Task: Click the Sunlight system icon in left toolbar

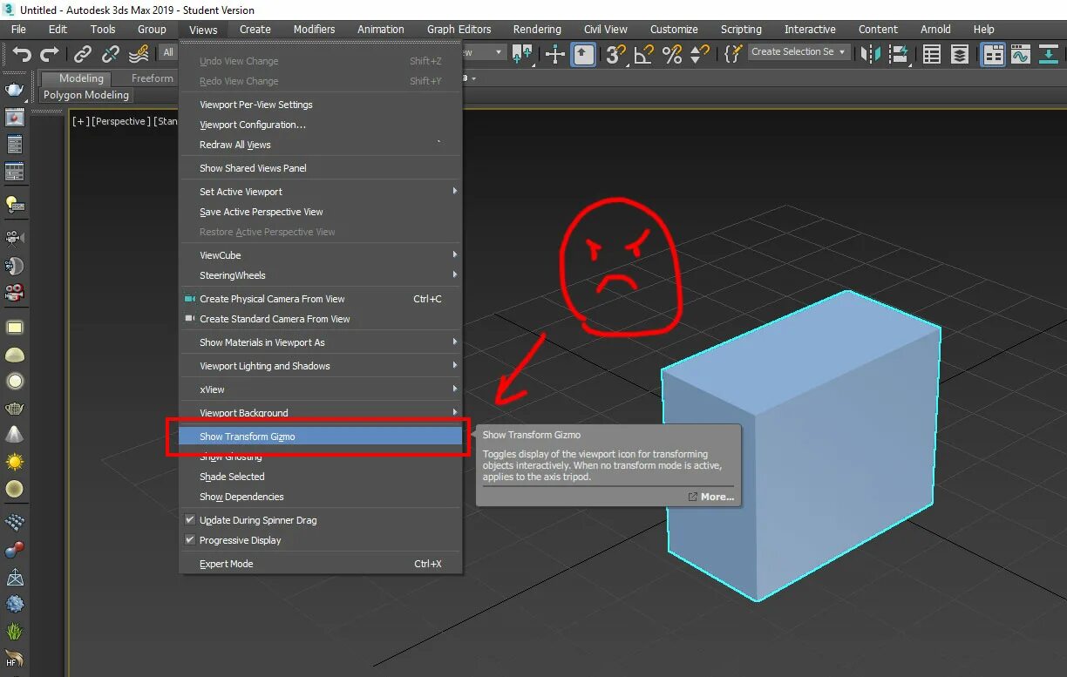Action: tap(15, 462)
